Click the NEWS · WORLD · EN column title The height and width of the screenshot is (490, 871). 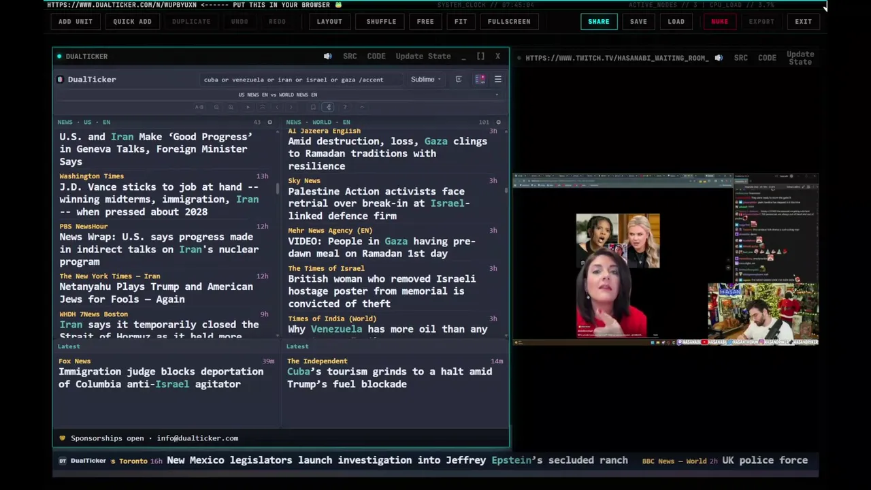point(318,122)
